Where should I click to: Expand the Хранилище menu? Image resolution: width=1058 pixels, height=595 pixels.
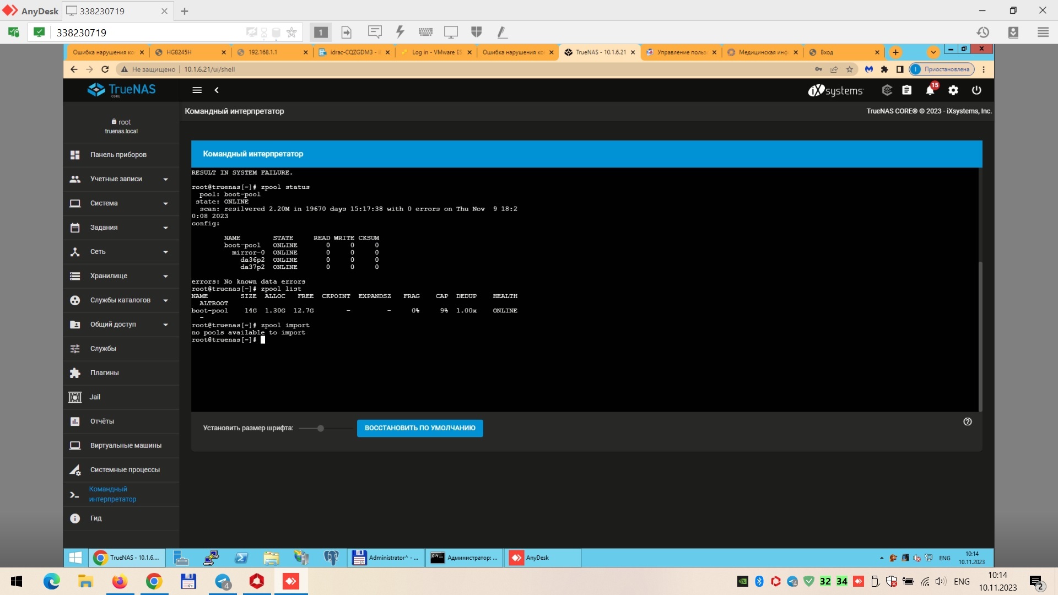pos(121,276)
